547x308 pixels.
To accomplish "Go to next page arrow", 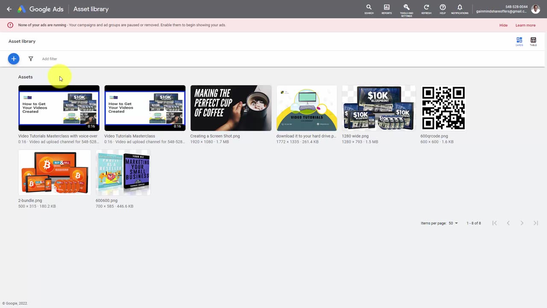I will 522,223.
